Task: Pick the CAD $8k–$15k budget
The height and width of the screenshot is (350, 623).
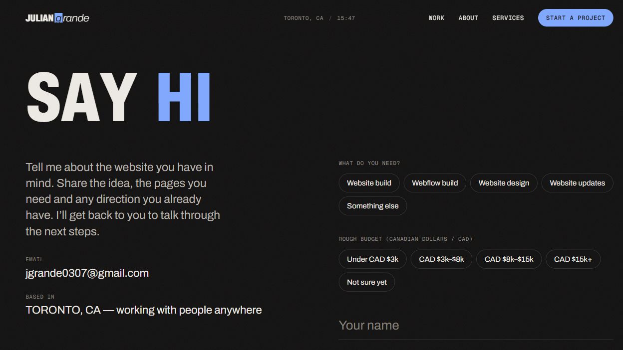Action: (x=509, y=259)
